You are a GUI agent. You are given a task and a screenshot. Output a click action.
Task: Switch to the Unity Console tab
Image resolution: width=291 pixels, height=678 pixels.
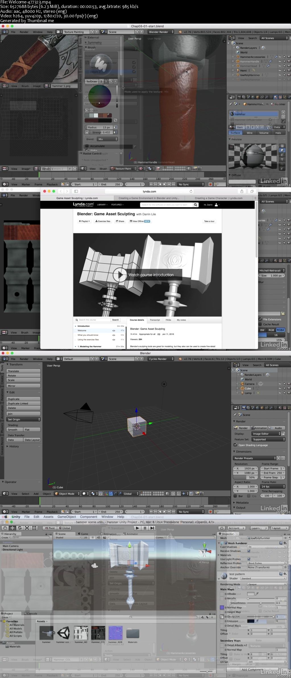coord(30,614)
